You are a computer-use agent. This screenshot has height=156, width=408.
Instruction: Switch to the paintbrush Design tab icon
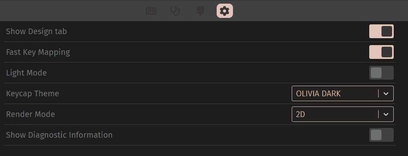click(x=200, y=11)
